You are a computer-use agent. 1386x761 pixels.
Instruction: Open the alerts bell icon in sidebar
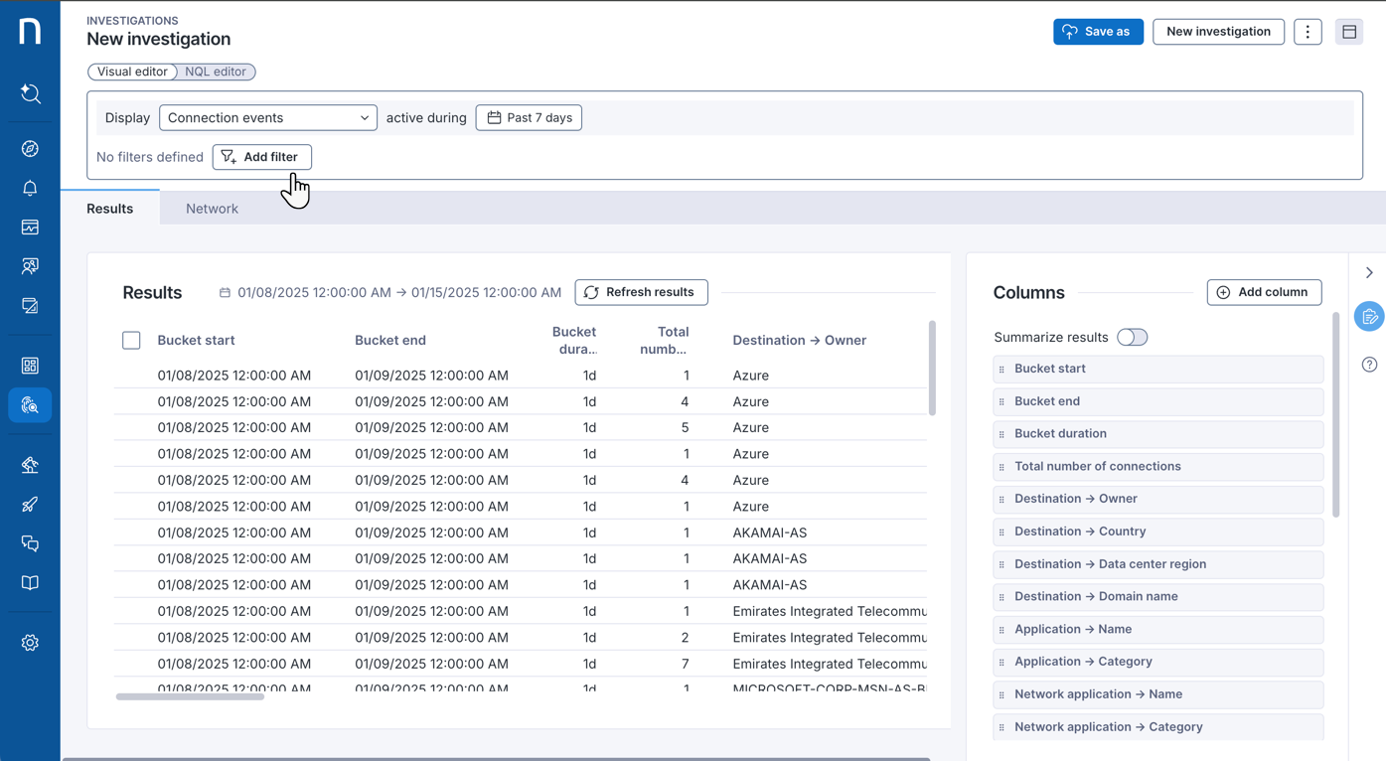click(30, 188)
